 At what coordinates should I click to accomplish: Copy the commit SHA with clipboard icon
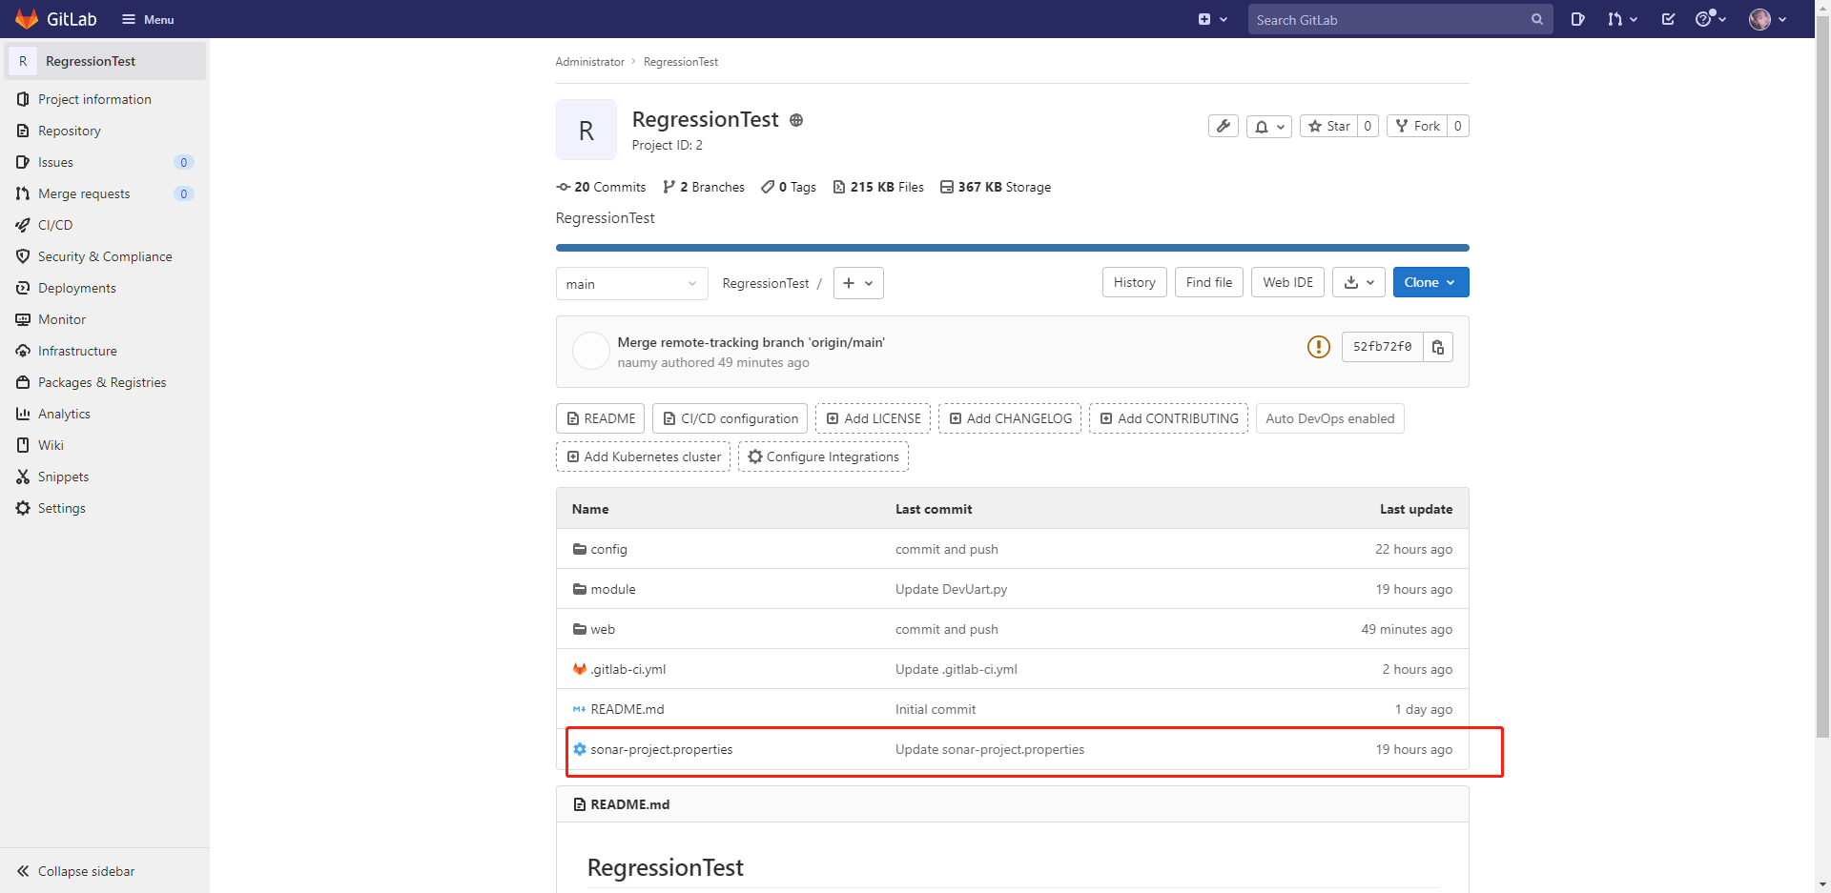coord(1437,347)
